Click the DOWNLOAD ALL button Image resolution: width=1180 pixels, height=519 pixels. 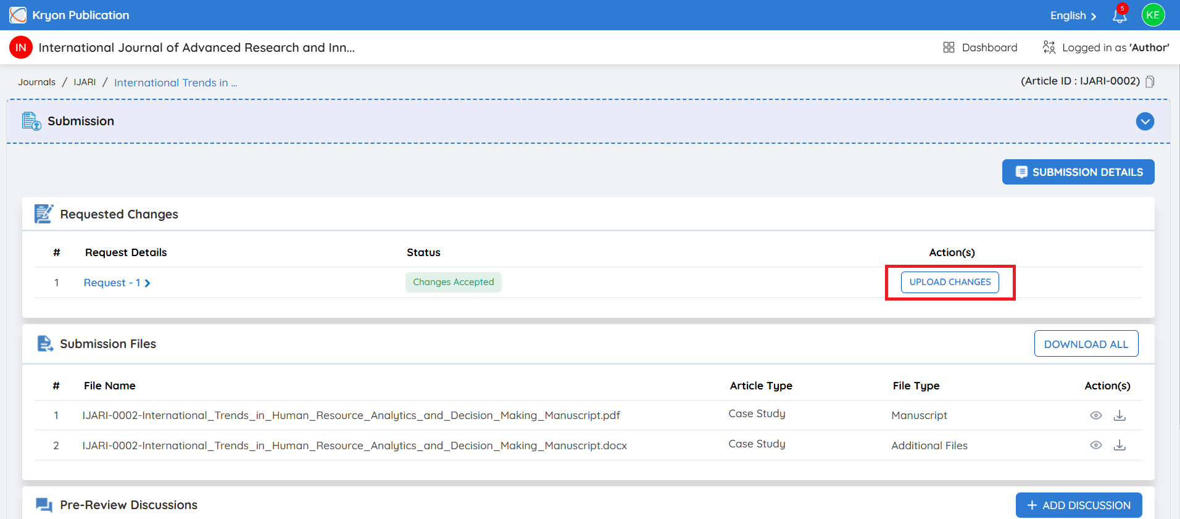pyautogui.click(x=1086, y=344)
